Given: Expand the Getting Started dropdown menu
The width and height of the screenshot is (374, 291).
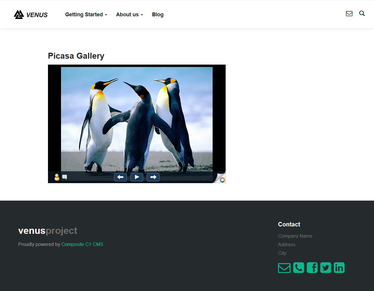Looking at the screenshot, I should (x=86, y=15).
